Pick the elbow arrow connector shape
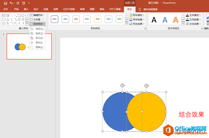 click(15, 19)
